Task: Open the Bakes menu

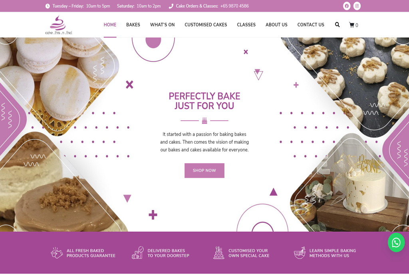Action: click(133, 25)
